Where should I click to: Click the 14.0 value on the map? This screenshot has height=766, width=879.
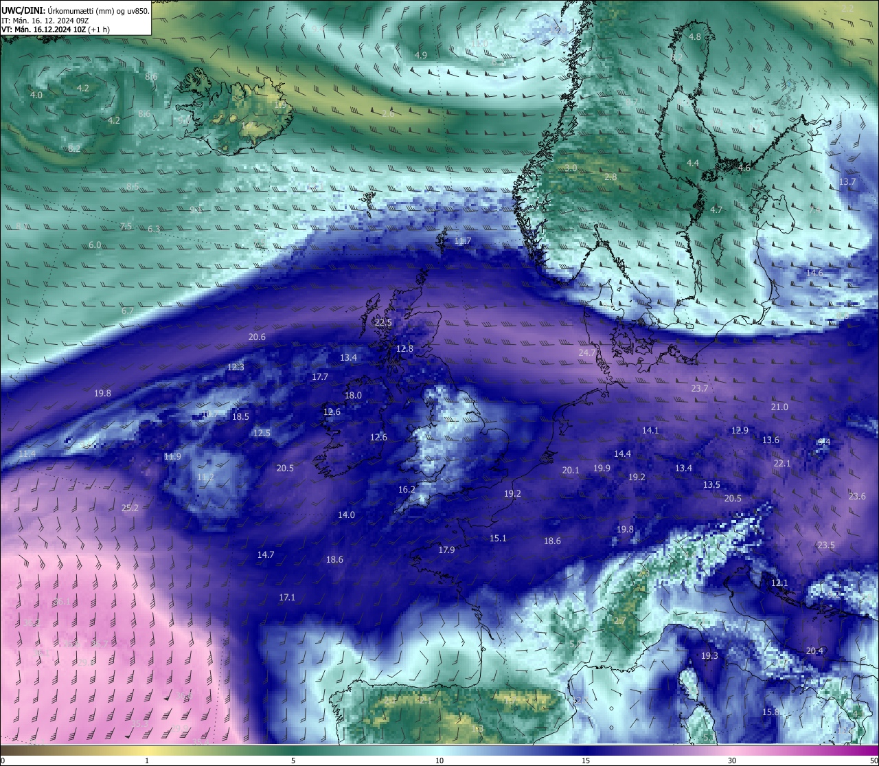[x=346, y=515]
